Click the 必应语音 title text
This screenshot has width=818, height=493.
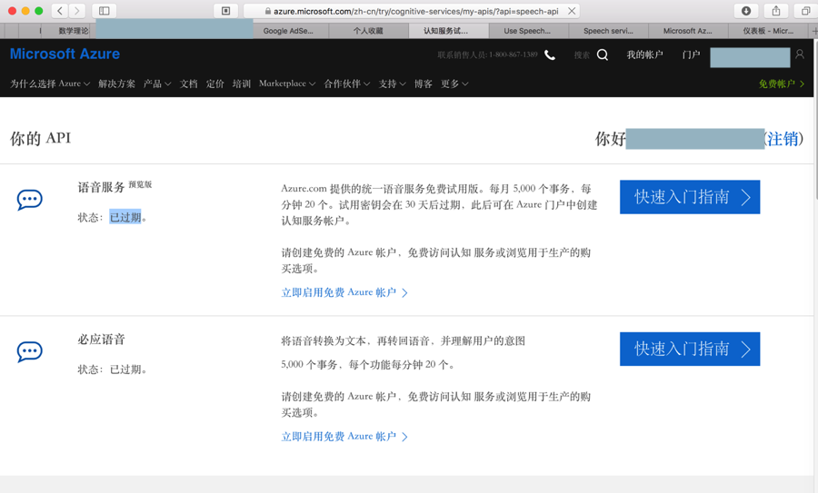[x=101, y=340]
